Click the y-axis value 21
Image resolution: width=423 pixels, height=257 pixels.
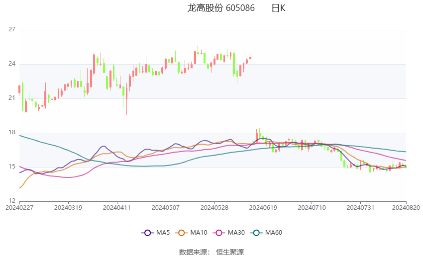pyautogui.click(x=12, y=98)
